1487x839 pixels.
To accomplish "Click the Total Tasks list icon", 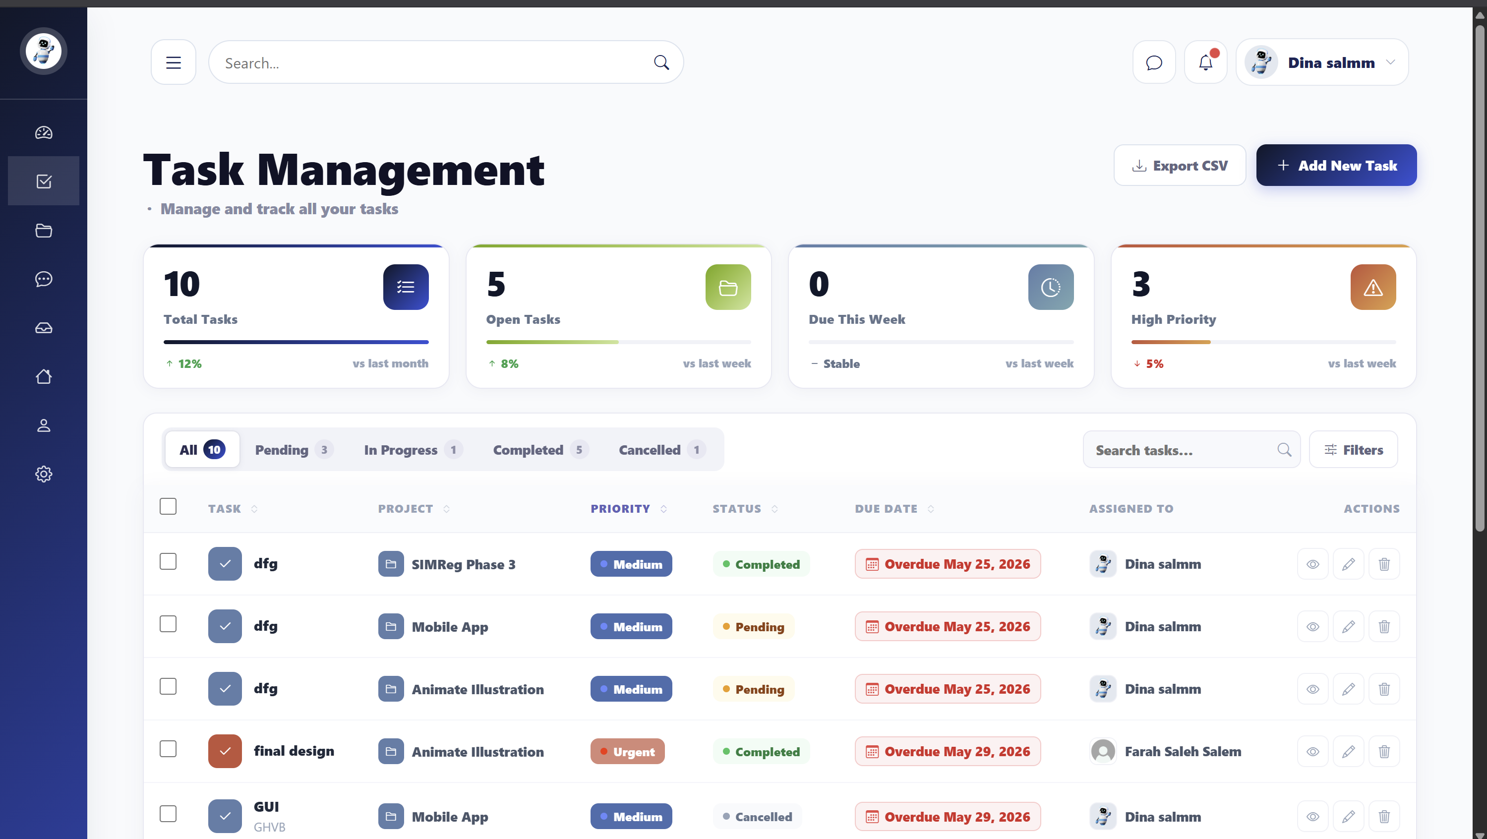I will coord(406,287).
